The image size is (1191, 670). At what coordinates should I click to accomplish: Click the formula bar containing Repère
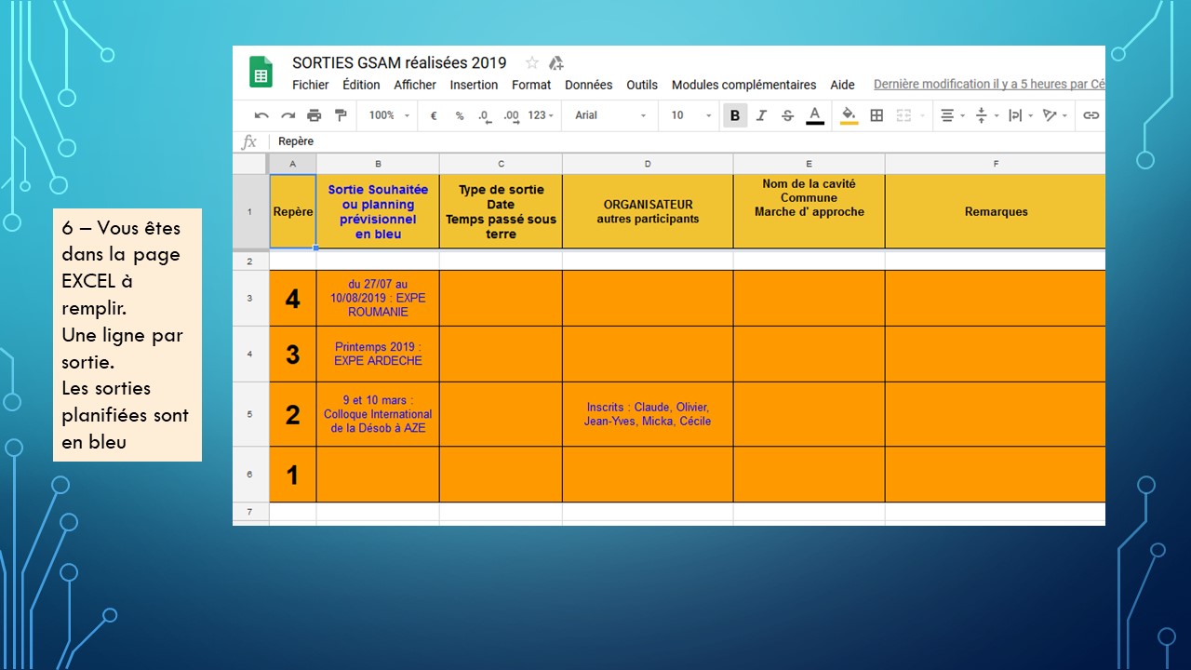688,141
